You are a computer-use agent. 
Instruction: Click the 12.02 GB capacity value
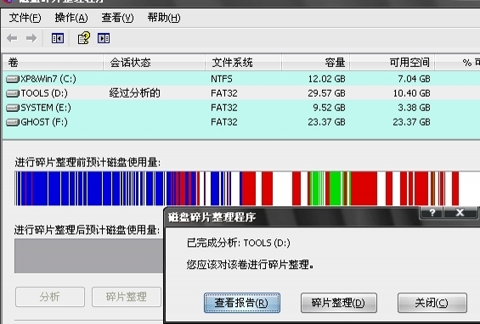(326, 79)
